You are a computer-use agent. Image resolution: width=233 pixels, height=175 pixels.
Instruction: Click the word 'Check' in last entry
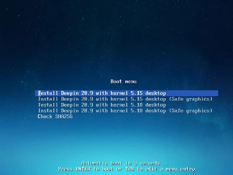45,117
